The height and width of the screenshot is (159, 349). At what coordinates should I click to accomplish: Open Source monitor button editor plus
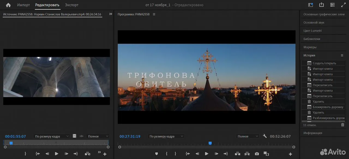coord(105,154)
